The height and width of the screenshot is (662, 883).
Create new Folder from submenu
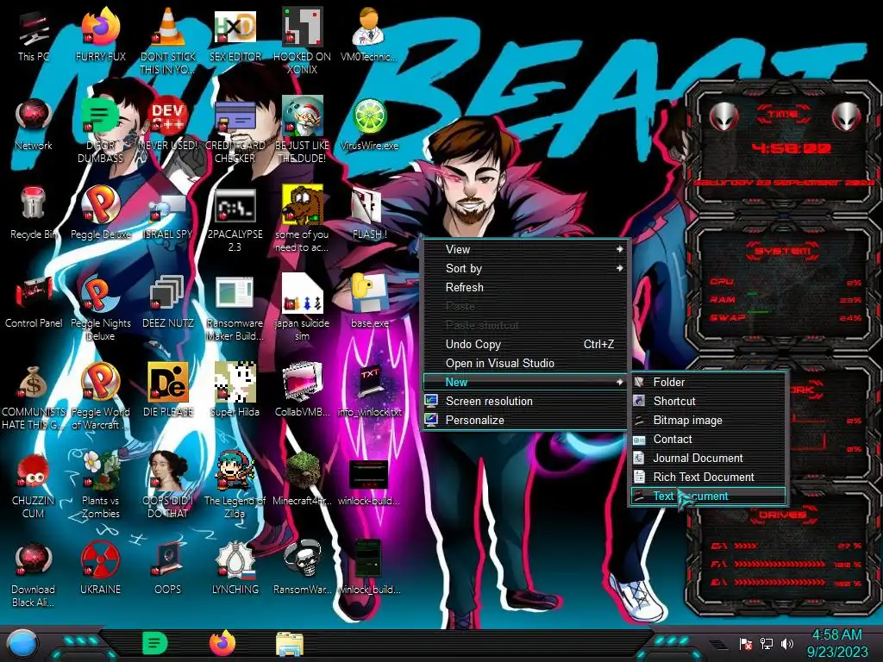(x=708, y=382)
